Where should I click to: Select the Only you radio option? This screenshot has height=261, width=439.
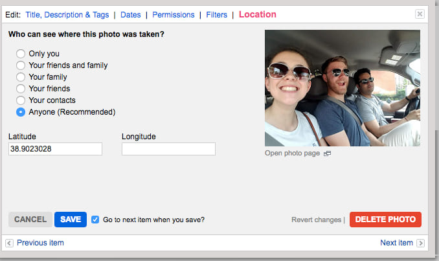[x=21, y=54]
